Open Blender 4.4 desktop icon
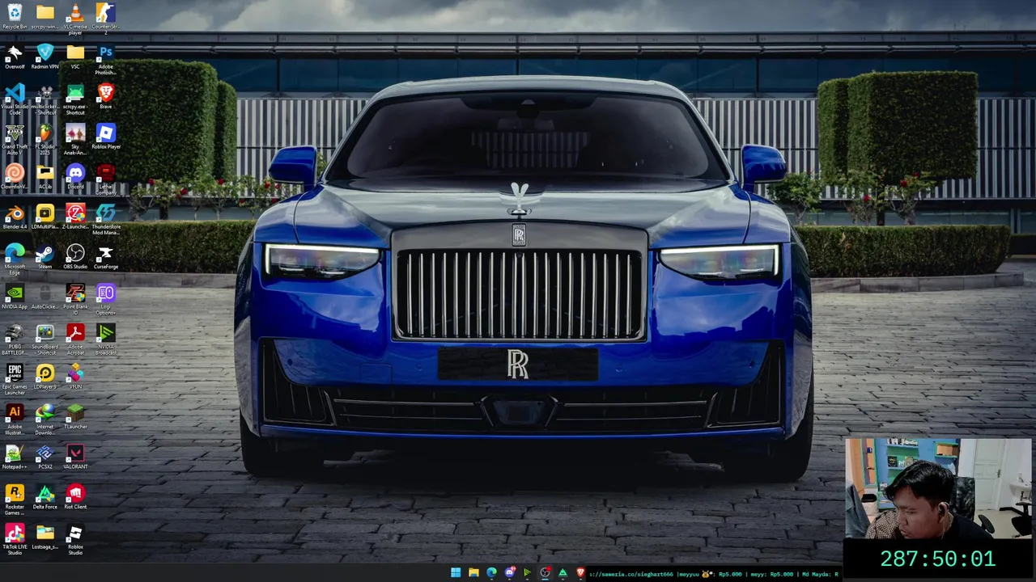 pyautogui.click(x=15, y=217)
